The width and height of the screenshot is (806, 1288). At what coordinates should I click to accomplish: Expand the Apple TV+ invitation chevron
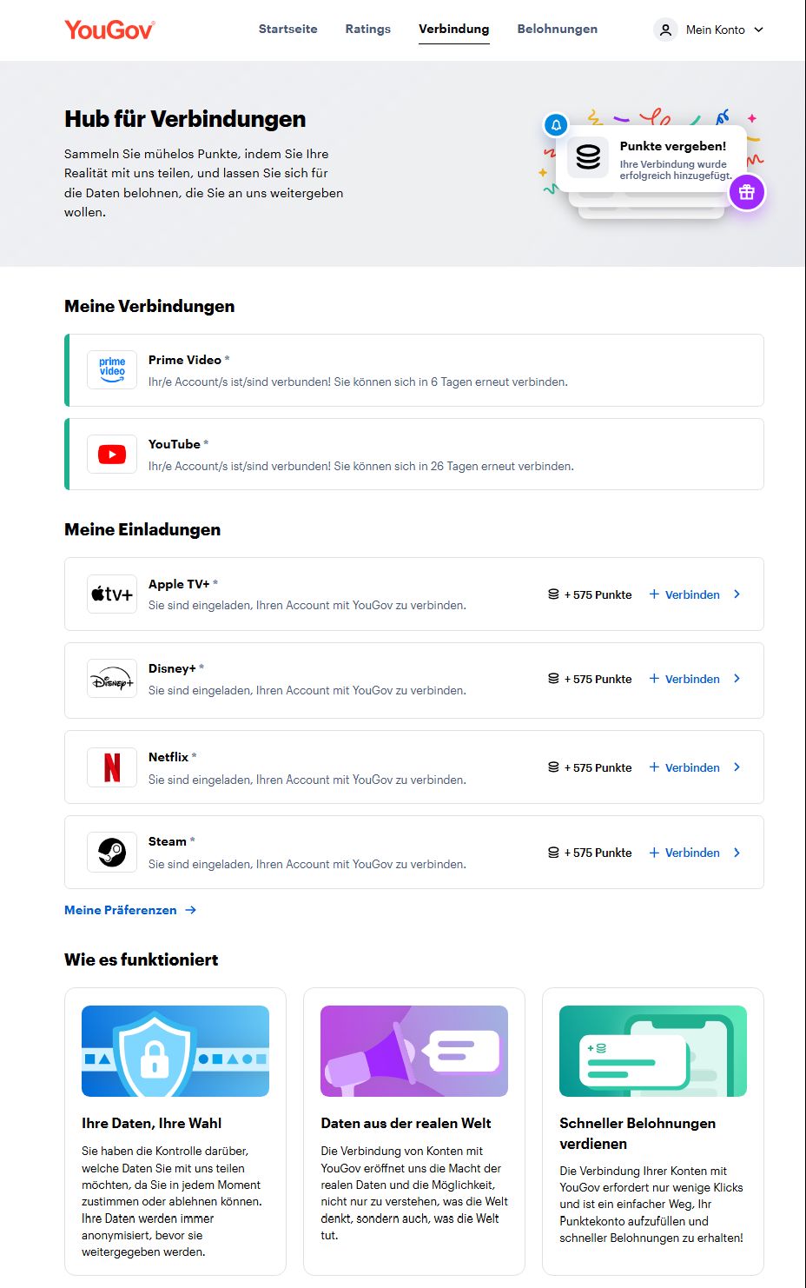tap(737, 594)
